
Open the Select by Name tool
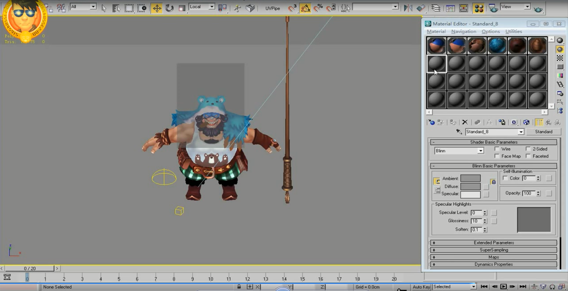(116, 8)
